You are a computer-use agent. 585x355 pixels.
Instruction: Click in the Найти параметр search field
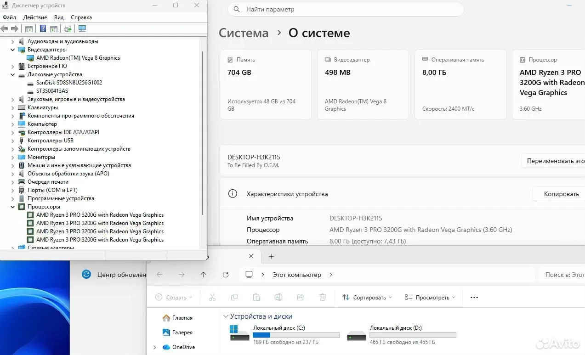click(x=346, y=9)
